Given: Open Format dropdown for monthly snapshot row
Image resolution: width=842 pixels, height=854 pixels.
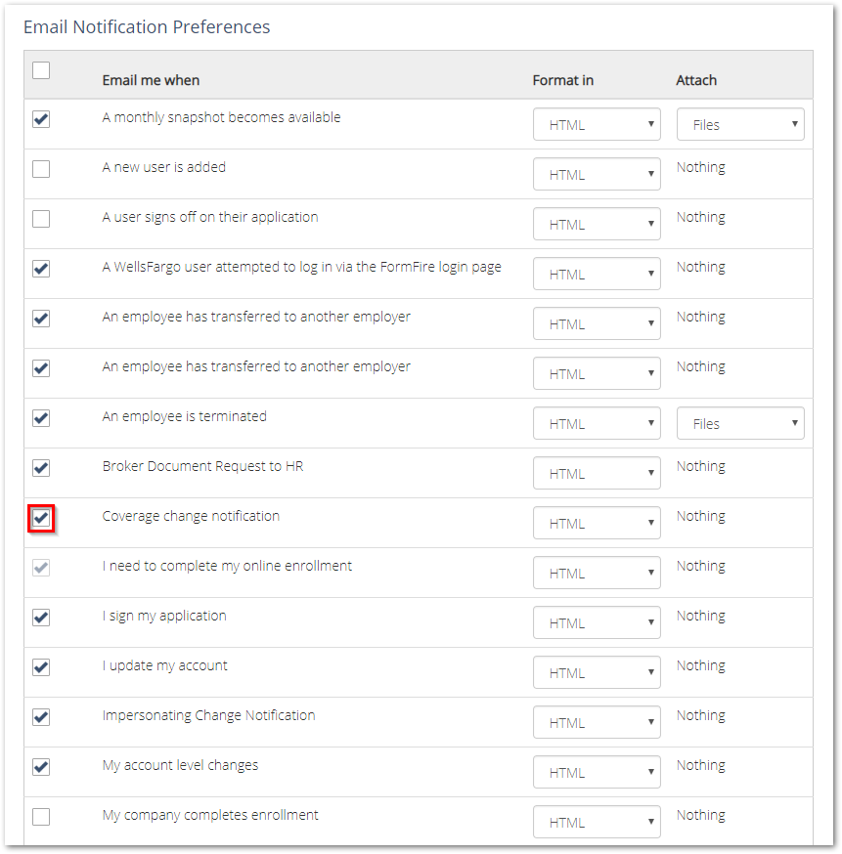Looking at the screenshot, I should coord(597,124).
